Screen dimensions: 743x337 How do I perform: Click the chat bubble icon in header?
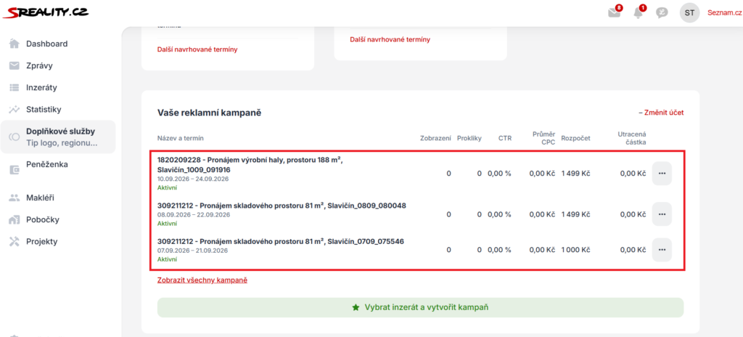pyautogui.click(x=662, y=13)
